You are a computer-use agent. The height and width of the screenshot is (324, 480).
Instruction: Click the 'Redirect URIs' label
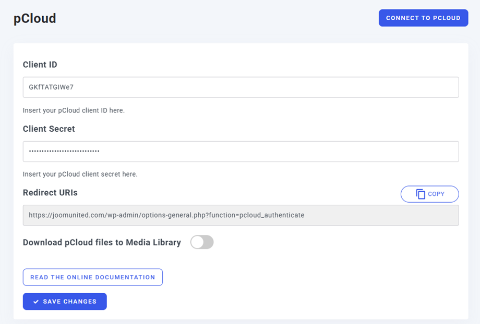point(50,193)
